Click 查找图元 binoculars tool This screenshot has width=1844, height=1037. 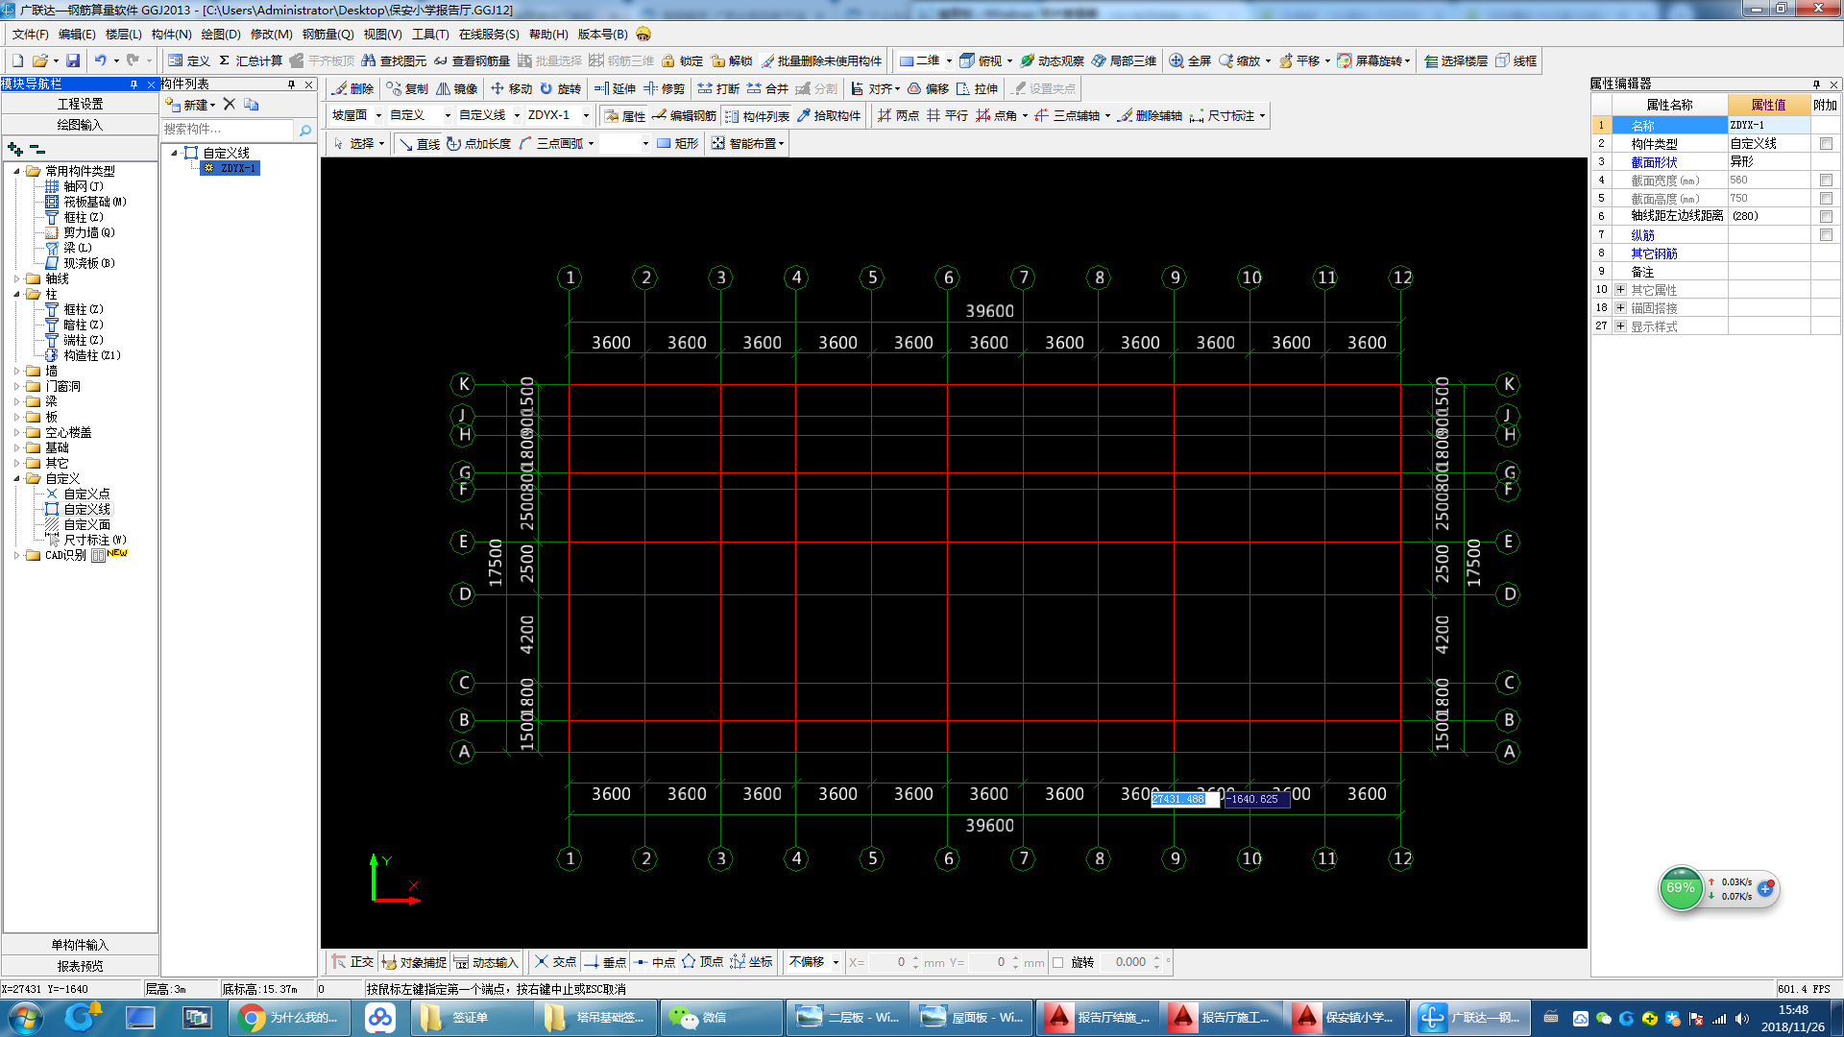394,60
